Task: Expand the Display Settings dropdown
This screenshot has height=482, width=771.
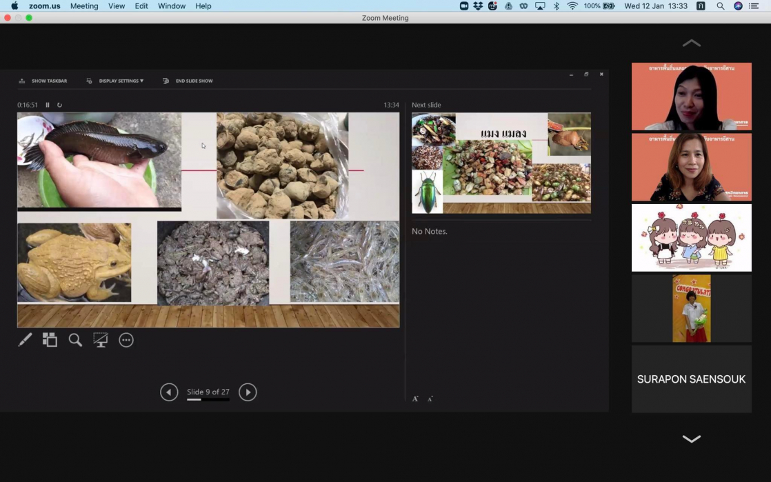Action: [121, 81]
